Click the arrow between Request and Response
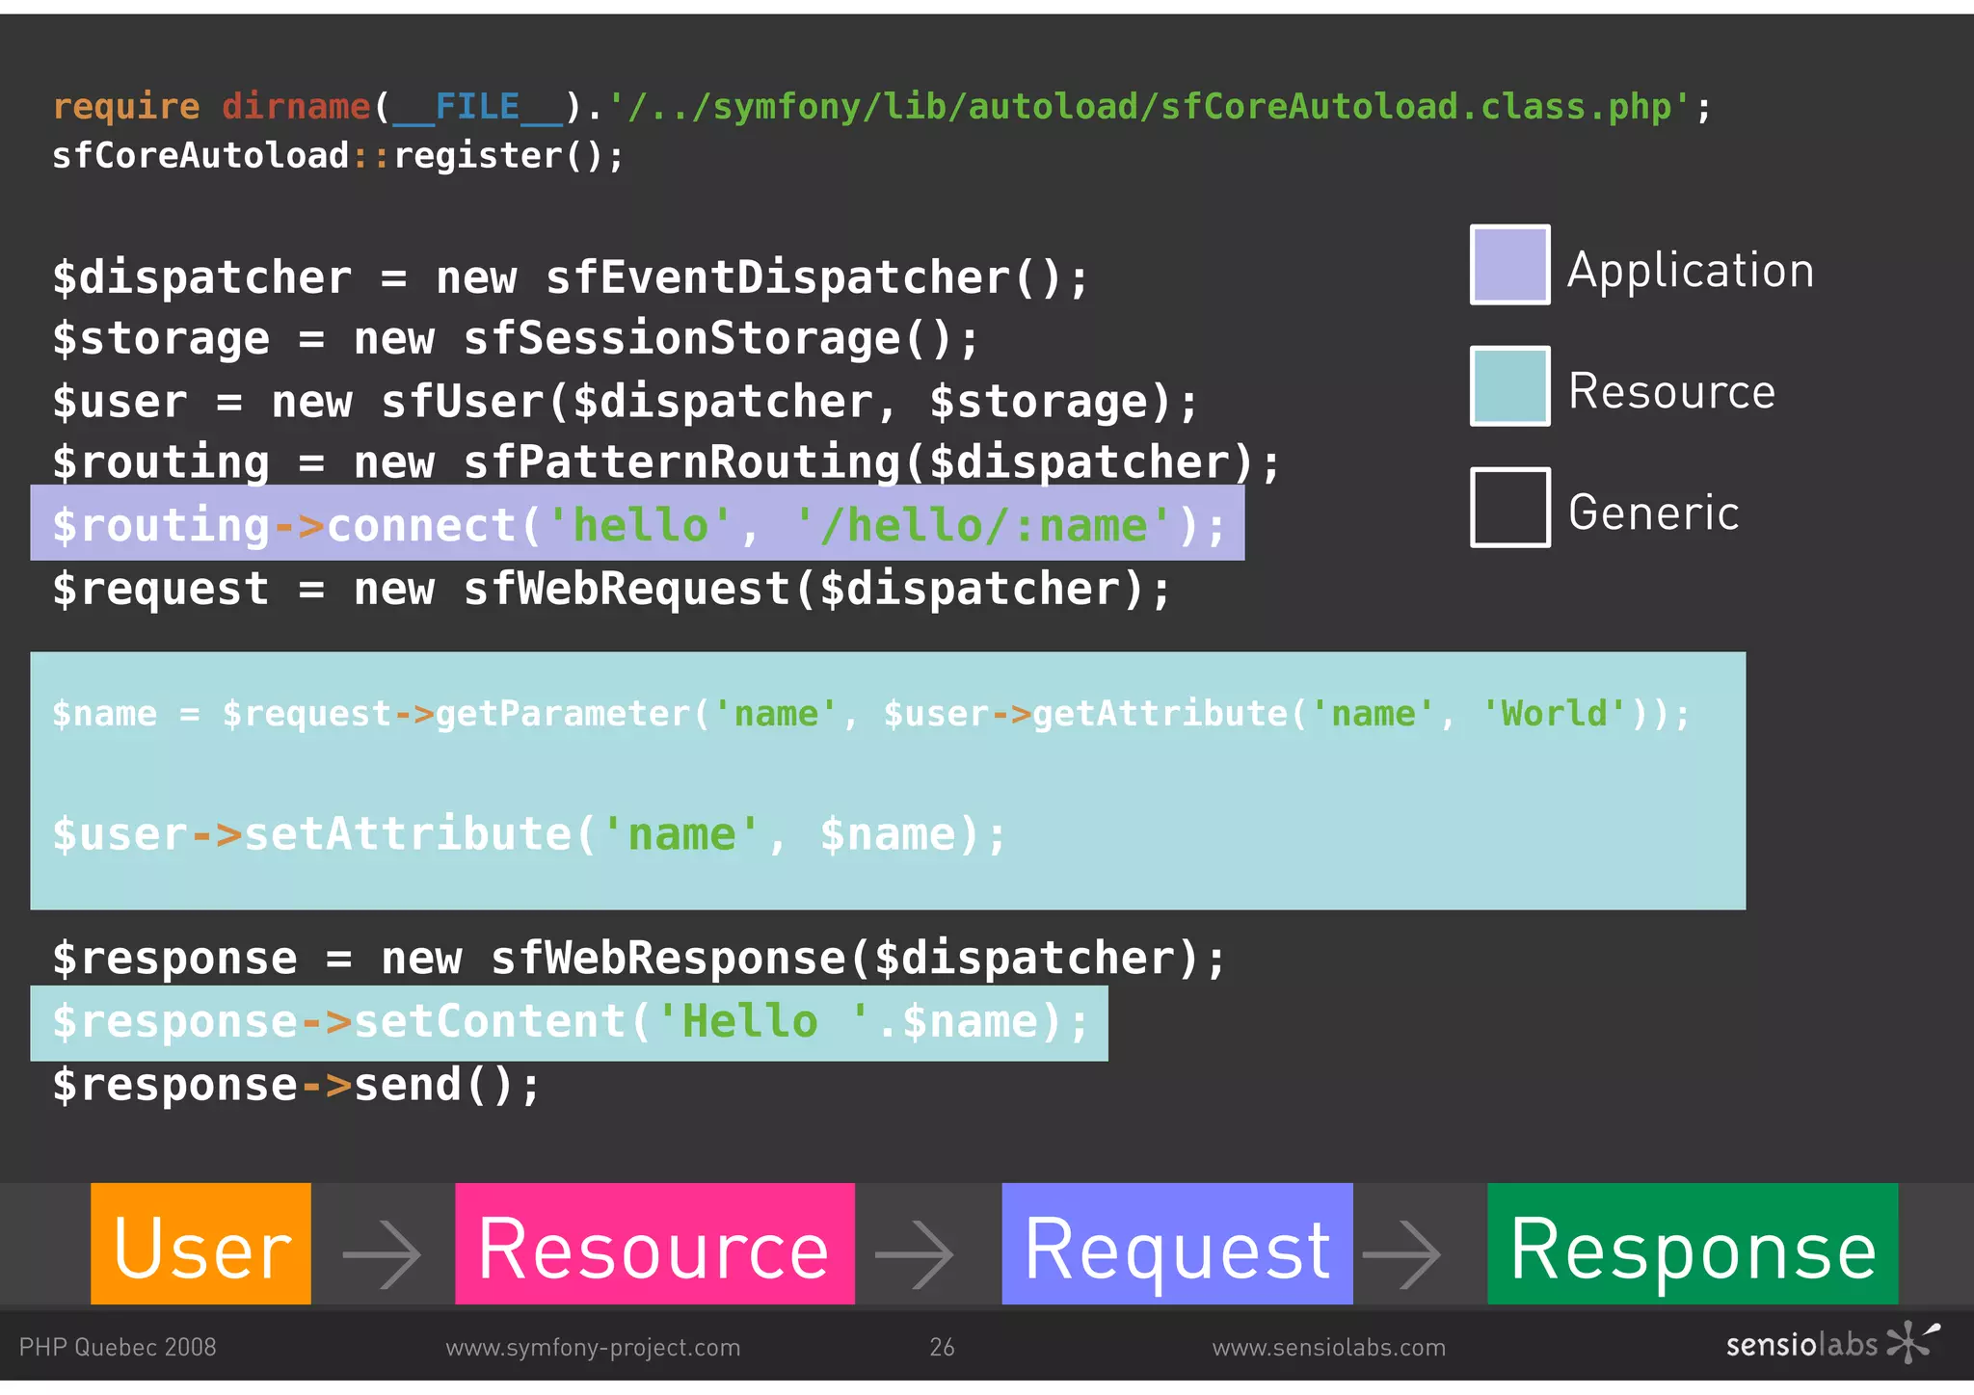Viewport: 1974px width, 1395px height. point(1402,1253)
